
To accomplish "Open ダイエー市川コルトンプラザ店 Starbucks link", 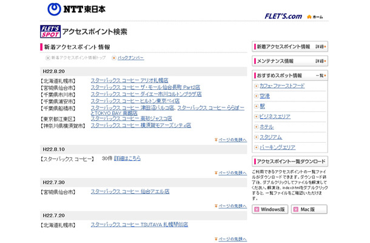I will (146, 94).
